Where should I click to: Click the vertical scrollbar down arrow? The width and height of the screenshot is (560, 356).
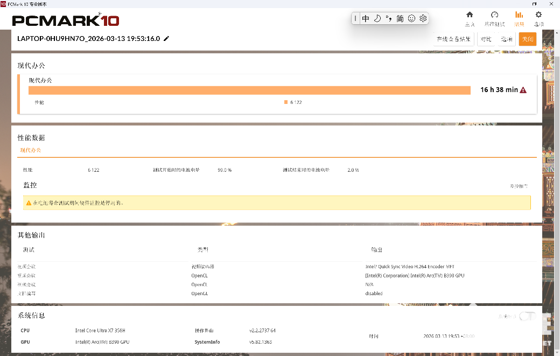coord(557,352)
